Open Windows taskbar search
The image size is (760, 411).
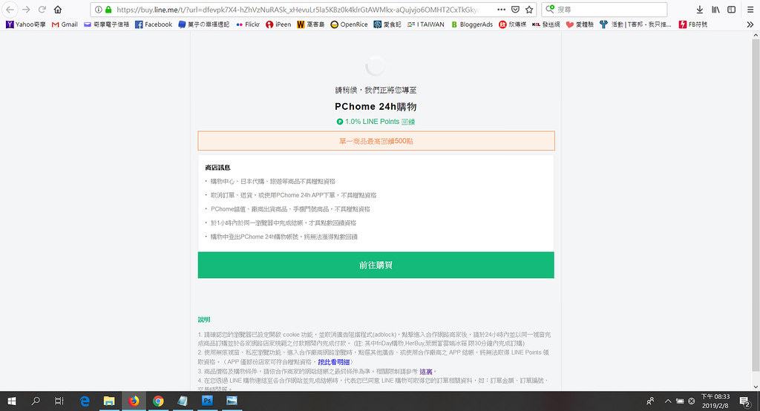click(x=36, y=401)
